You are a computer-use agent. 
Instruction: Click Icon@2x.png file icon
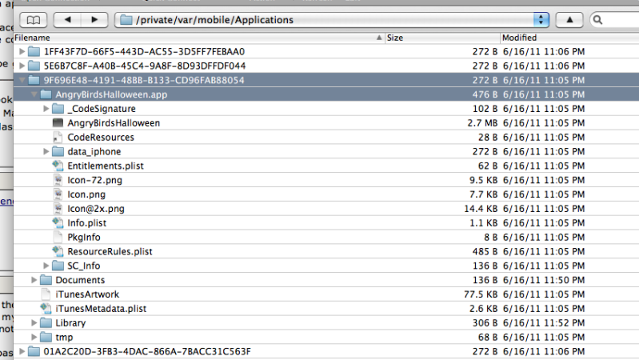point(58,208)
